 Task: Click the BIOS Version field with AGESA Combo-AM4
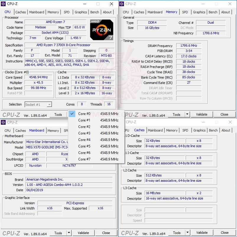(x=69, y=185)
